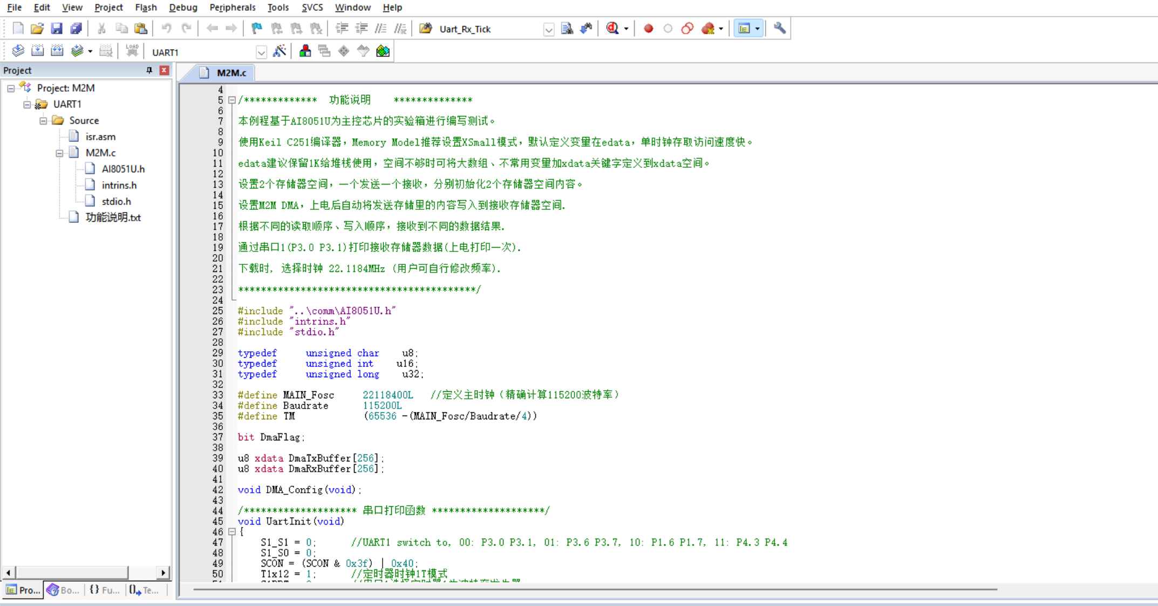Open the Configuration wrench icon
The image size is (1158, 606).
coord(779,29)
